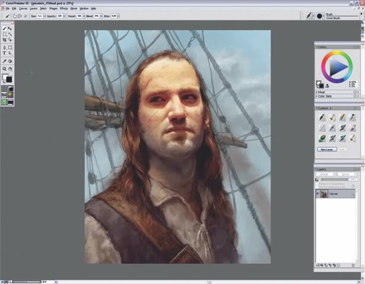Open the Resat slider dropdown arrow
365x284 pixels.
[84, 16]
